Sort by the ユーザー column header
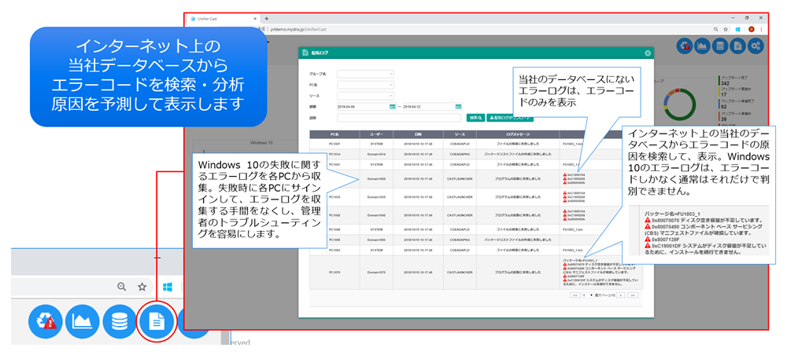Screen dimensions: 787x355 (376, 134)
